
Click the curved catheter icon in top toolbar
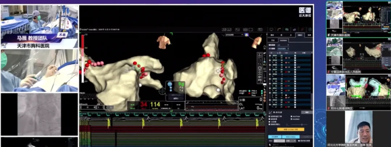tap(279, 29)
